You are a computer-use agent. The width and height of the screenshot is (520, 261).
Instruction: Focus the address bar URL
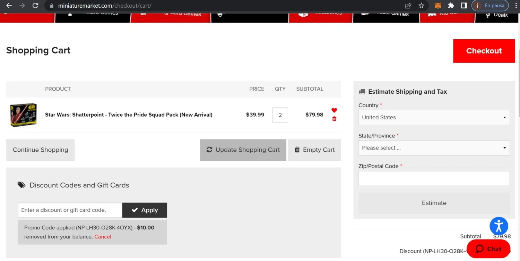tap(105, 6)
